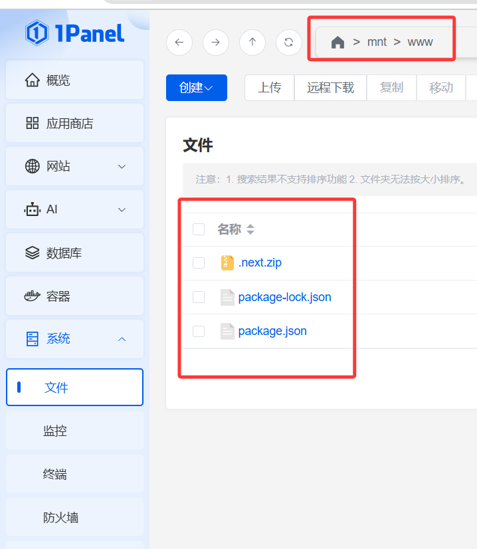Viewport: 477px width, 549px height.
Task: Open the 创建 dropdown button
Action: (x=196, y=88)
